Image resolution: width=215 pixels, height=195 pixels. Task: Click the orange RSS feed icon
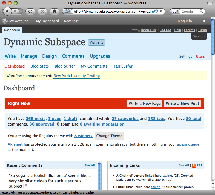(x=194, y=165)
